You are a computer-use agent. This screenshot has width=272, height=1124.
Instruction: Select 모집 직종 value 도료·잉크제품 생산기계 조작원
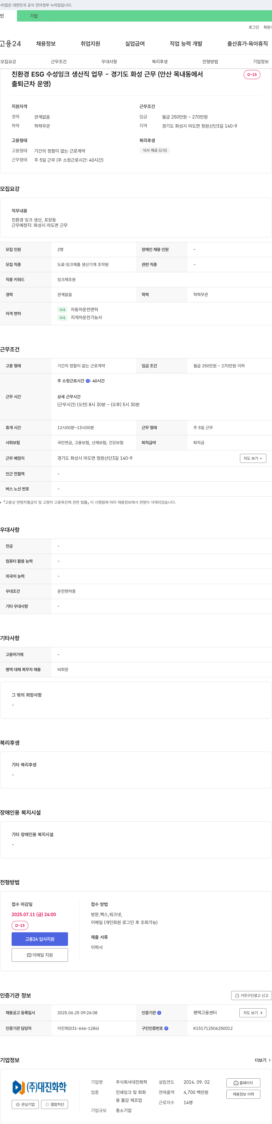pos(83,264)
